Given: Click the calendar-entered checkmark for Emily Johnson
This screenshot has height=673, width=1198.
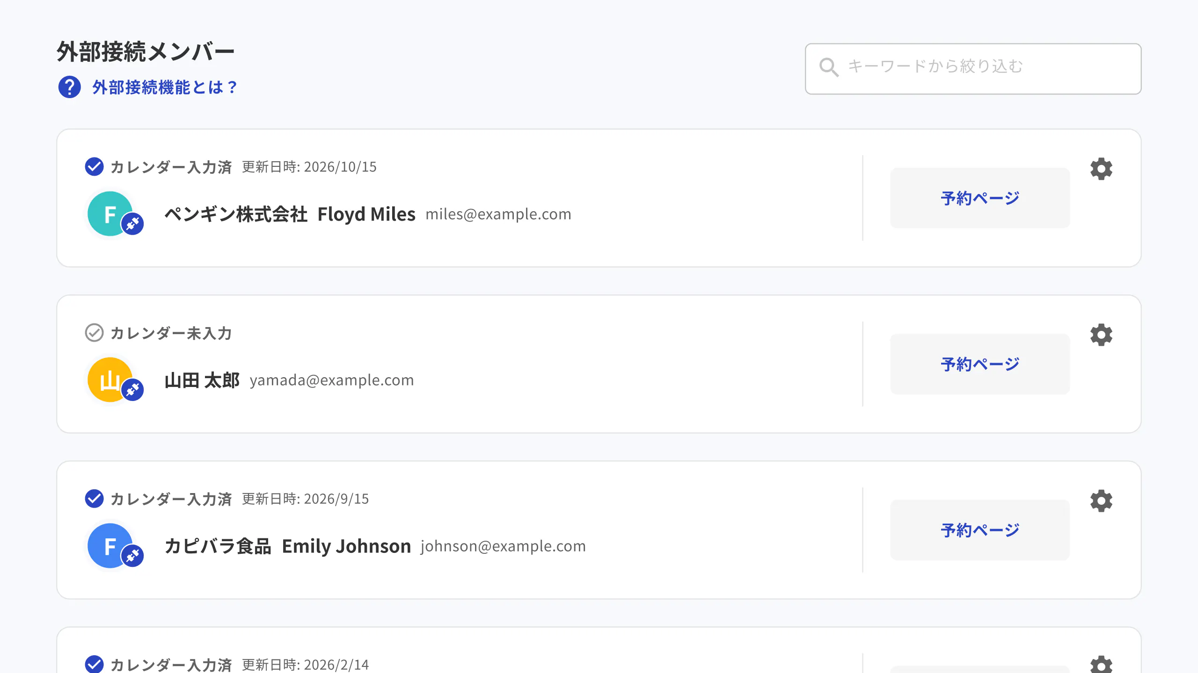Looking at the screenshot, I should tap(94, 499).
